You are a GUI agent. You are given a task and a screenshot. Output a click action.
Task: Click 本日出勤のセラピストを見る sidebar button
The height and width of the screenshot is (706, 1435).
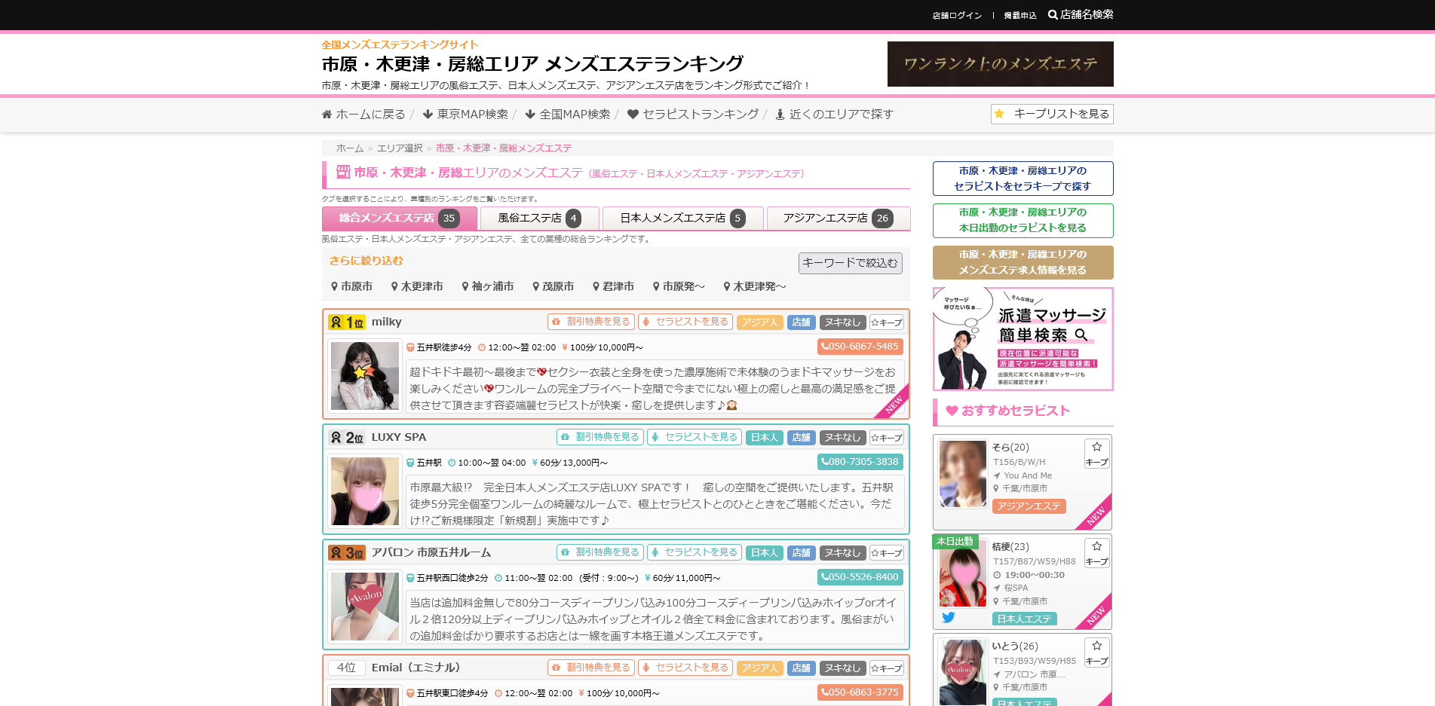pos(1023,221)
